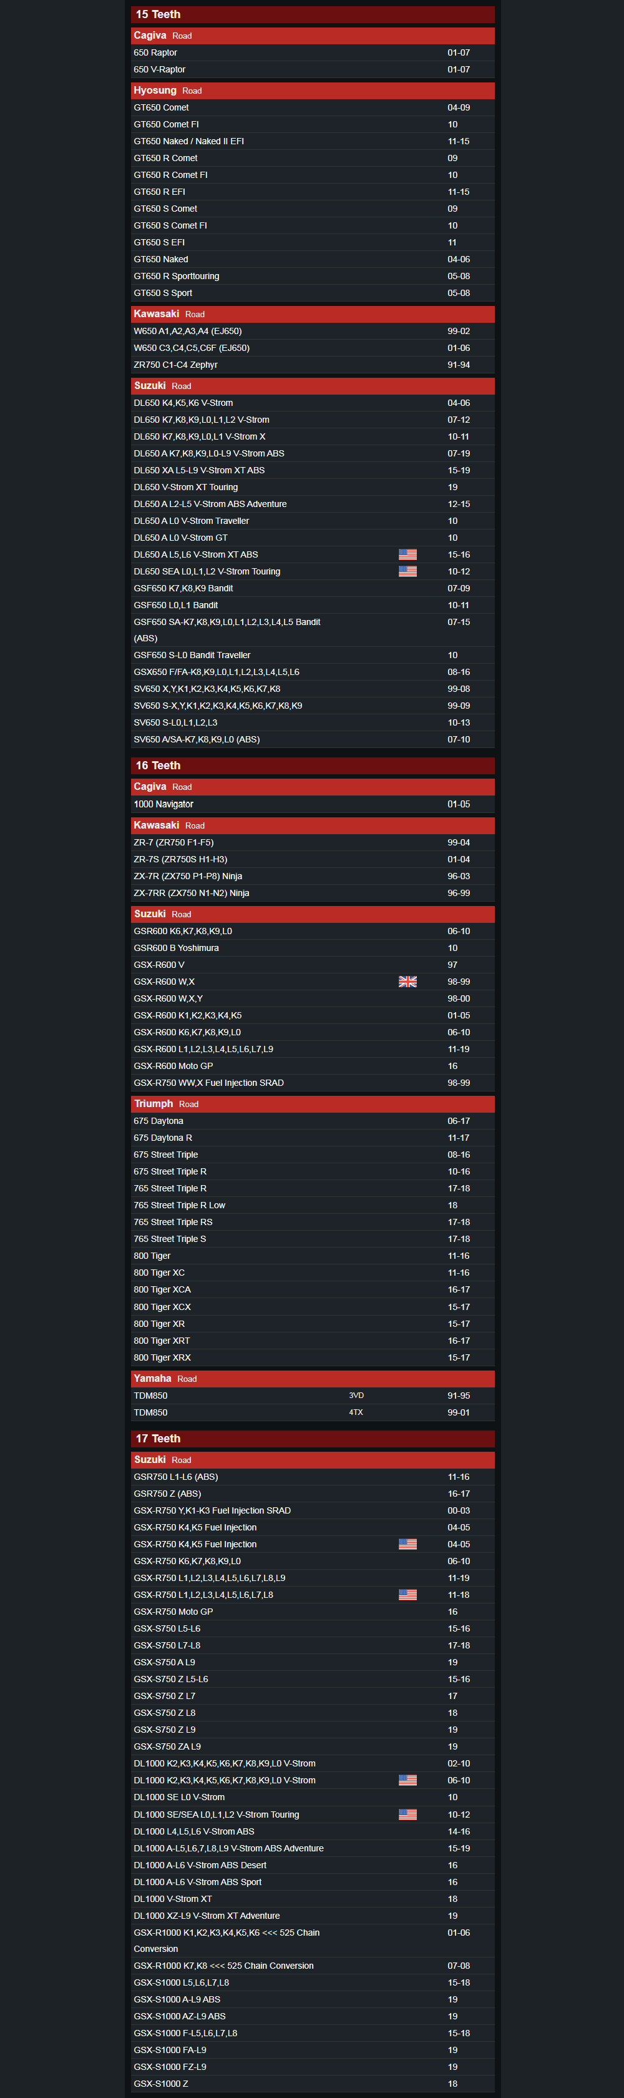Click the Hyosung Road brand header
The image size is (624, 2098).
(313, 91)
